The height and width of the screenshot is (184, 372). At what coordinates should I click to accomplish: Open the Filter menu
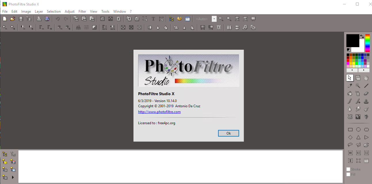(82, 11)
